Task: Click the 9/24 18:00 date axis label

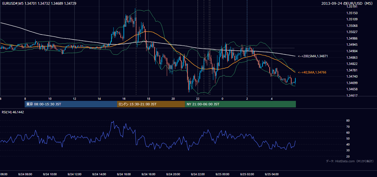Action: pos(148,174)
